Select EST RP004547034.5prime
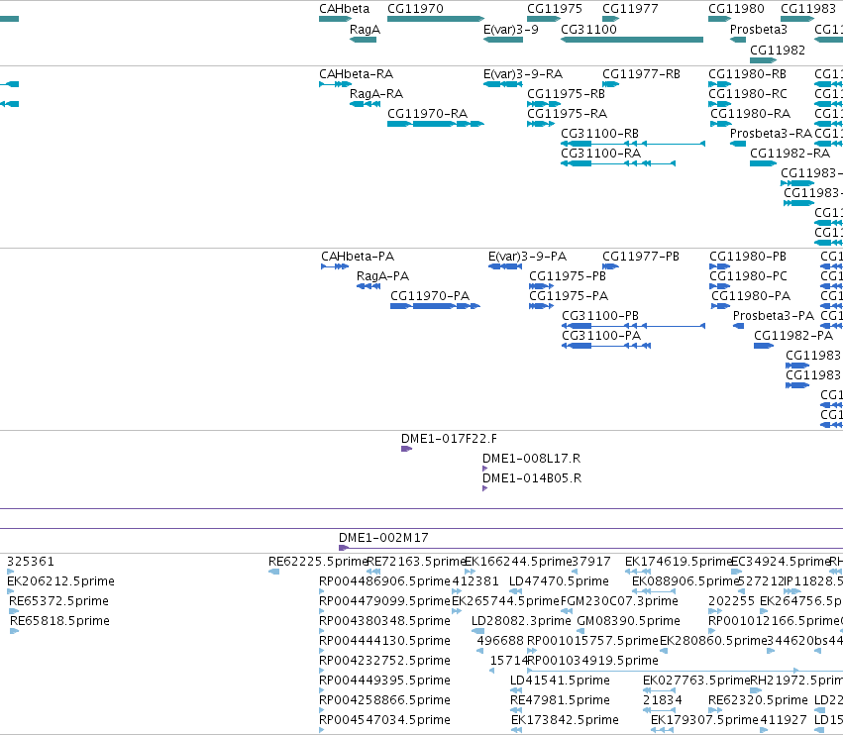This screenshot has height=735, width=843. click(322, 730)
